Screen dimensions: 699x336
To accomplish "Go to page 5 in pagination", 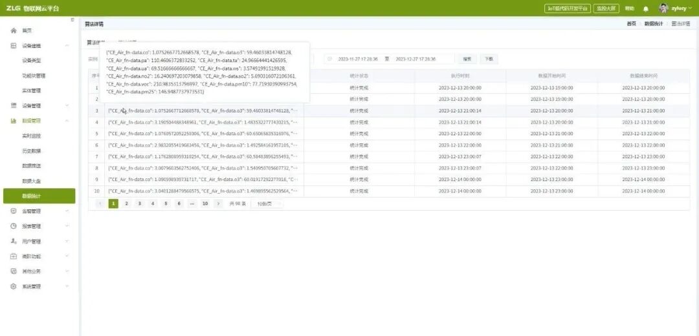I will coord(166,204).
